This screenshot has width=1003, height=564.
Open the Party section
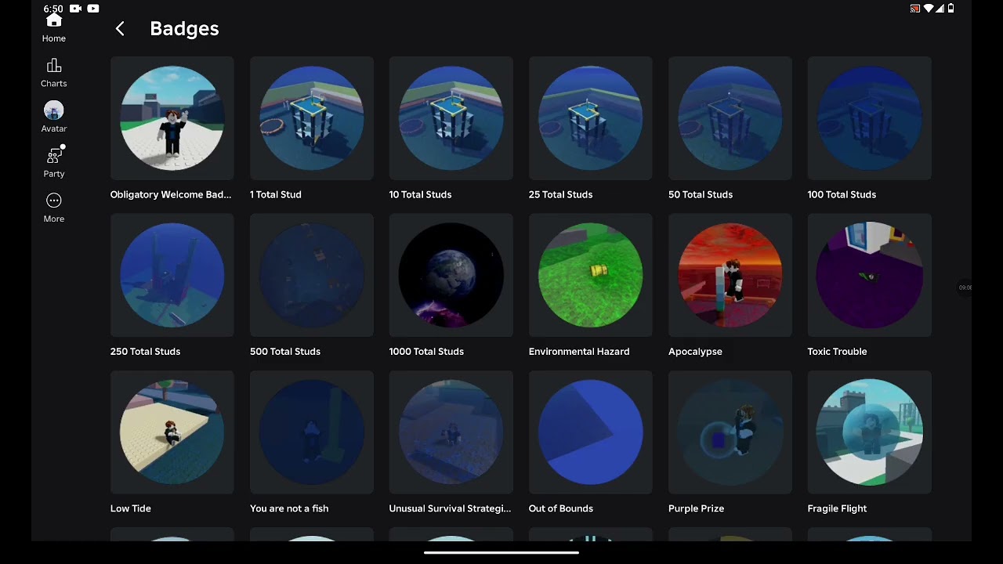(54, 162)
